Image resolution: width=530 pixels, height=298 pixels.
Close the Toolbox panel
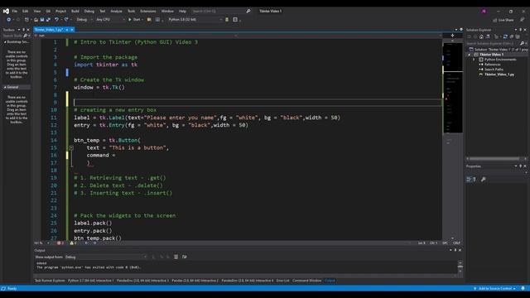coord(28,30)
